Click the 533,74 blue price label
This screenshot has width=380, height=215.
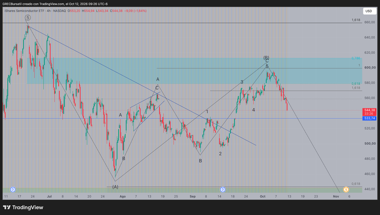tap(370, 118)
